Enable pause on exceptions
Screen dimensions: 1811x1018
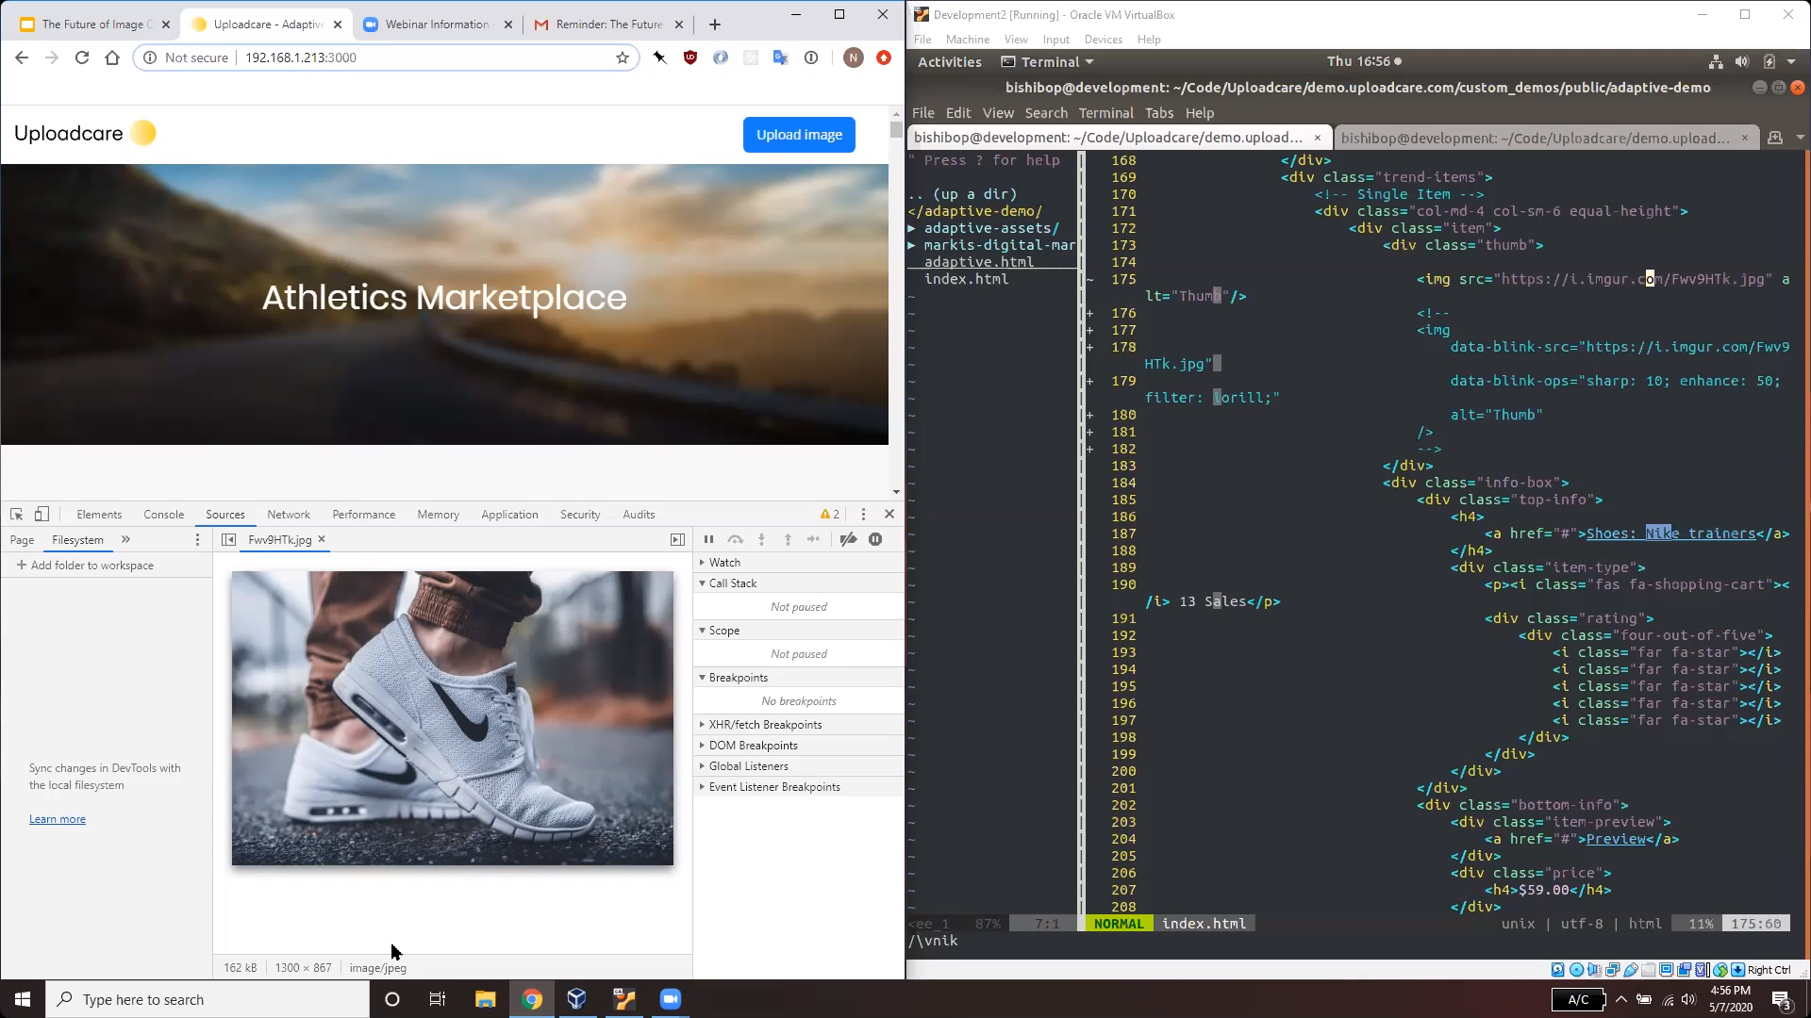[x=874, y=539]
